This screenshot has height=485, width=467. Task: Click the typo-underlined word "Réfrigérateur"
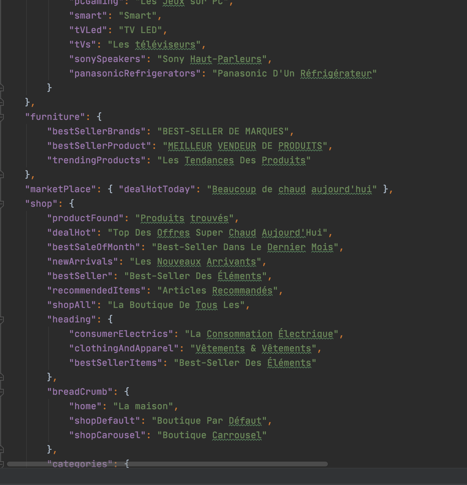tap(336, 74)
